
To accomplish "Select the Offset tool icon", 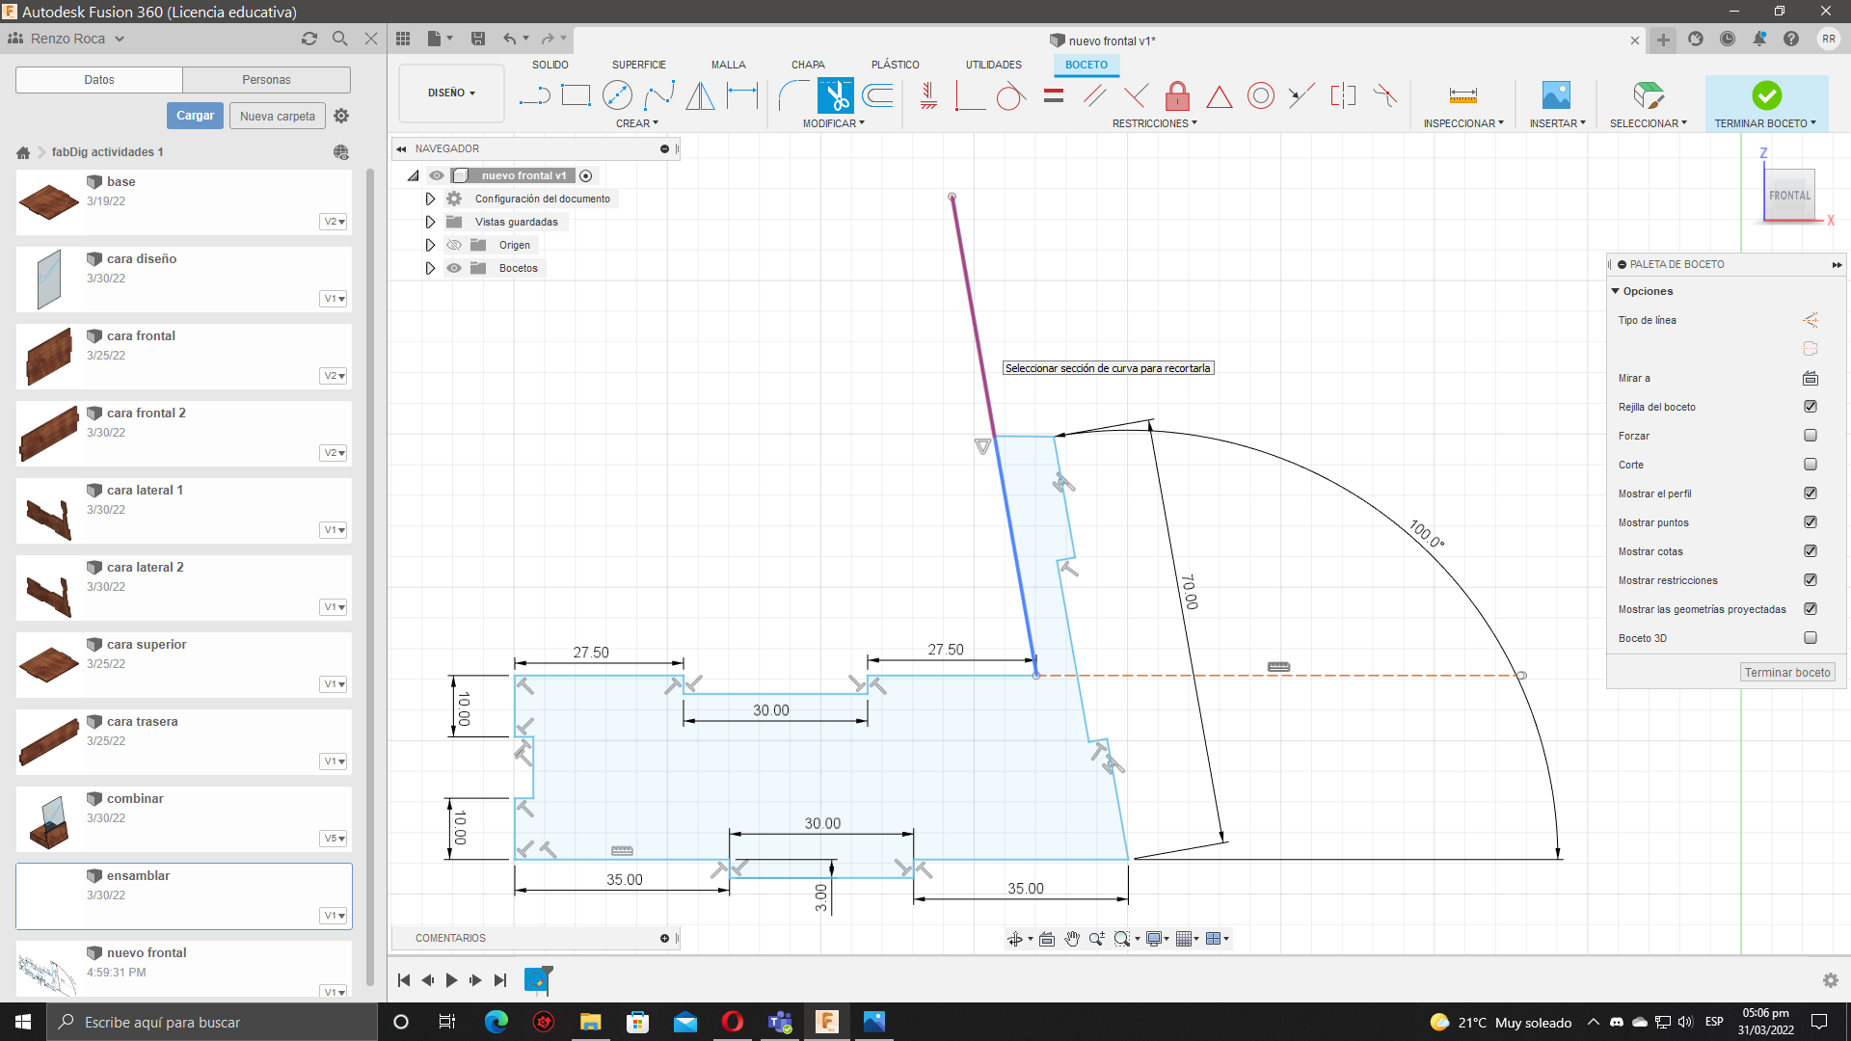I will click(x=877, y=95).
